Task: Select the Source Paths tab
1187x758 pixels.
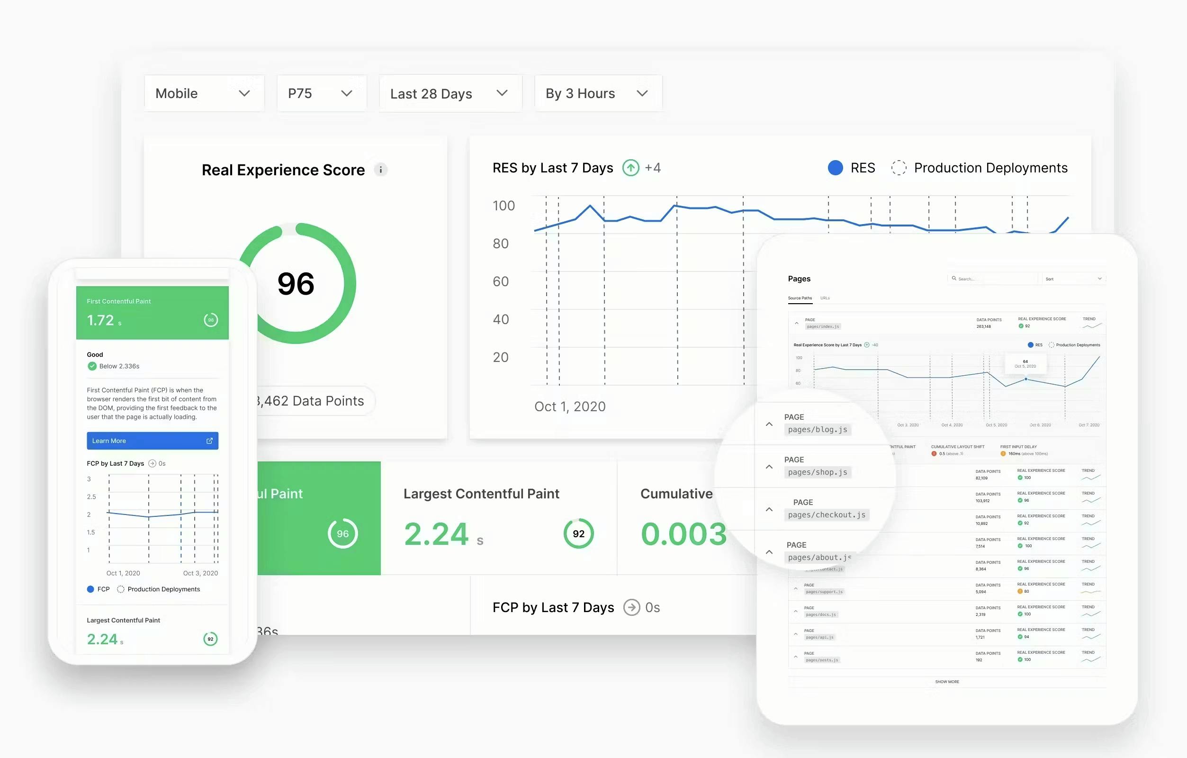Action: click(800, 298)
